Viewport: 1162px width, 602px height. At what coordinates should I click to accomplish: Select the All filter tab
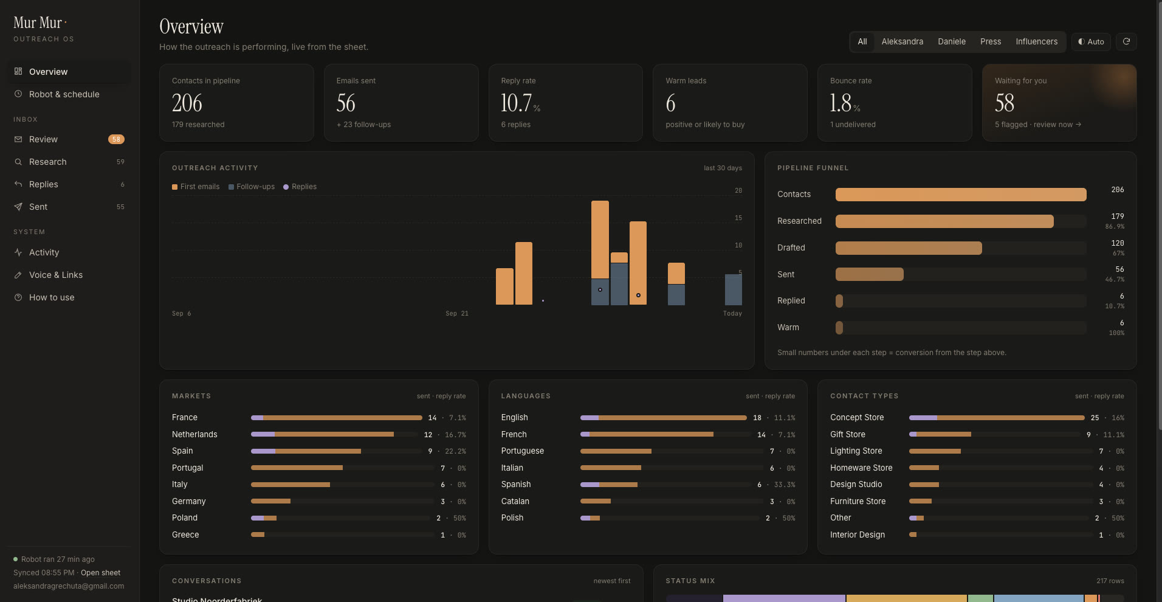[862, 41]
